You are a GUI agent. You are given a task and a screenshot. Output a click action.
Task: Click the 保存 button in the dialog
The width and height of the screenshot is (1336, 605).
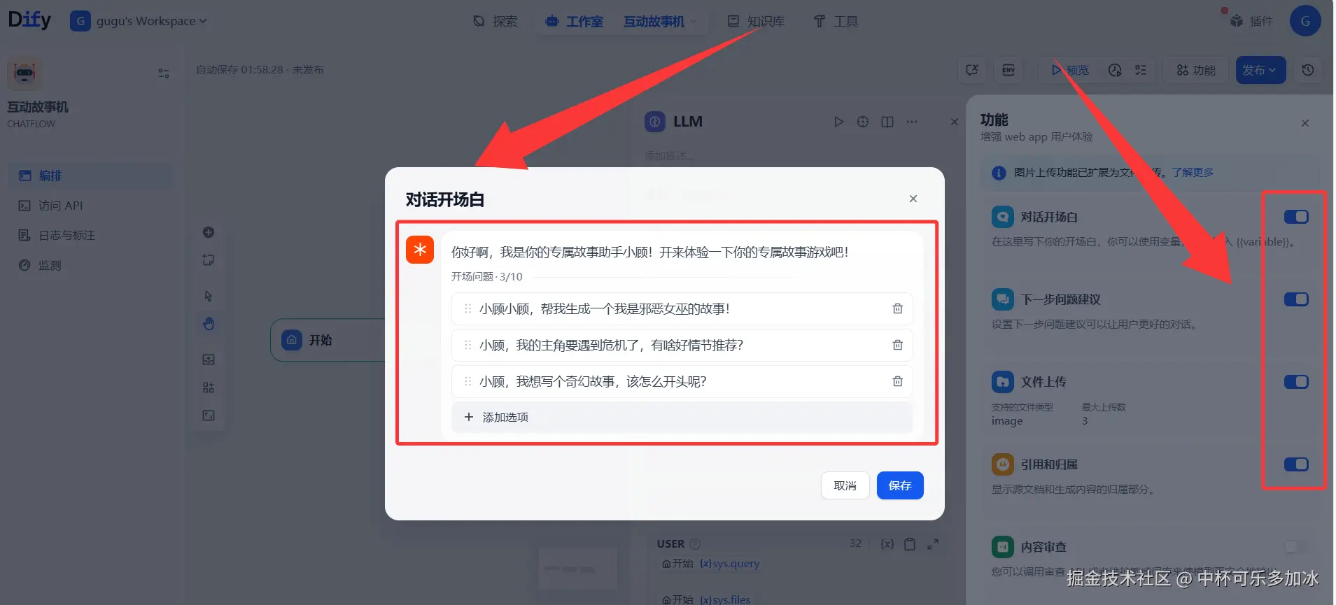900,485
